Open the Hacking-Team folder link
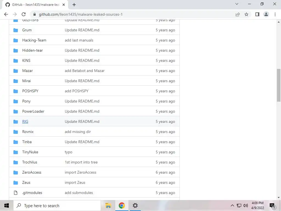Image resolution: width=281 pixels, height=211 pixels. click(x=34, y=40)
